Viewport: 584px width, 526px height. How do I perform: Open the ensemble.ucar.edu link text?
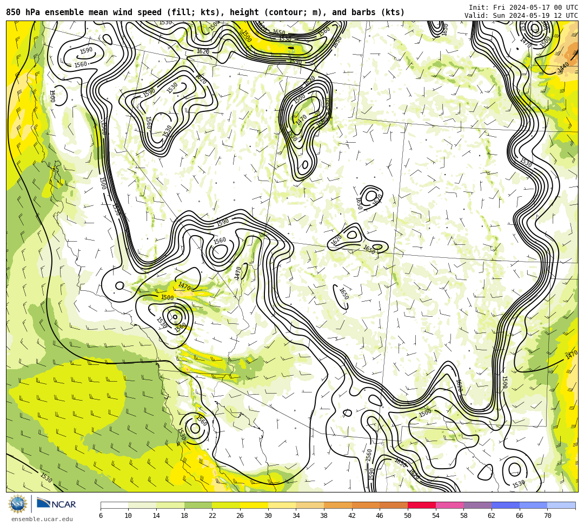click(42, 519)
